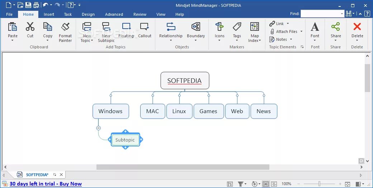
Task: Click the Open file folder icon
Action: coord(20,5)
